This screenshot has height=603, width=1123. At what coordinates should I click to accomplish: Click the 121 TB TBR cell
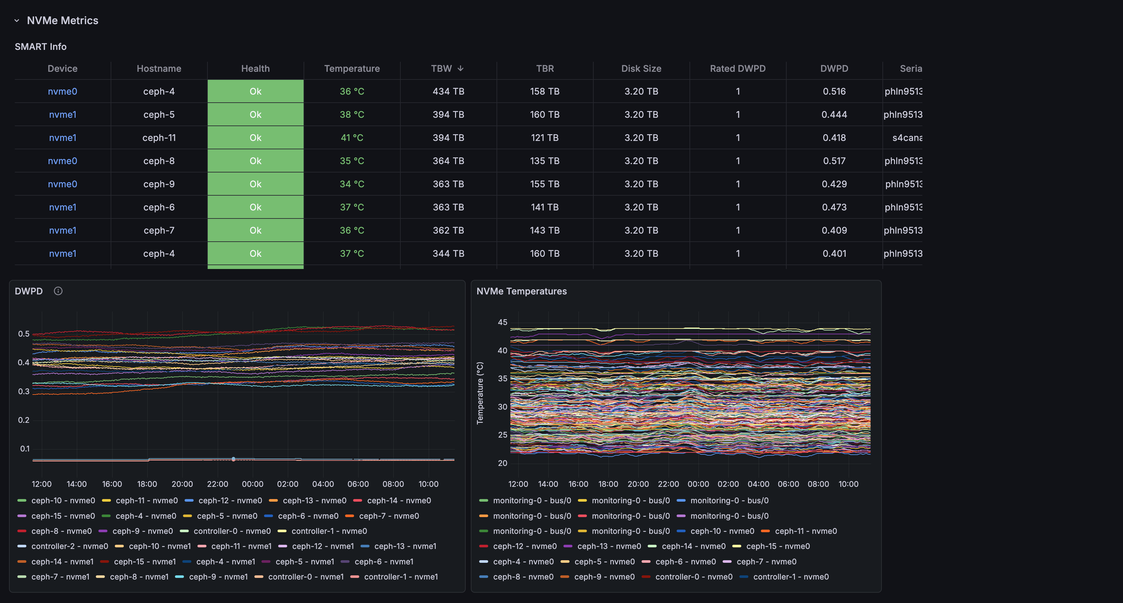click(545, 137)
